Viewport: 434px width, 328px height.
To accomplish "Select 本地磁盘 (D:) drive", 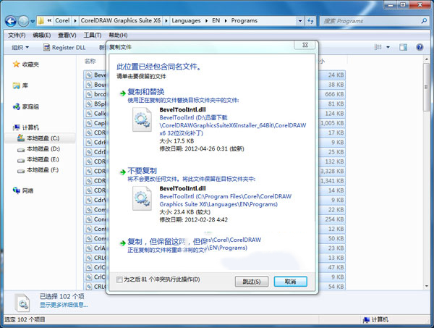I will click(38, 148).
